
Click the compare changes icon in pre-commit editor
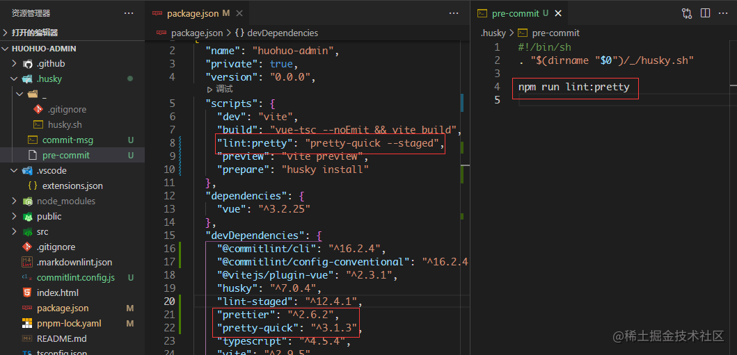[x=687, y=13]
